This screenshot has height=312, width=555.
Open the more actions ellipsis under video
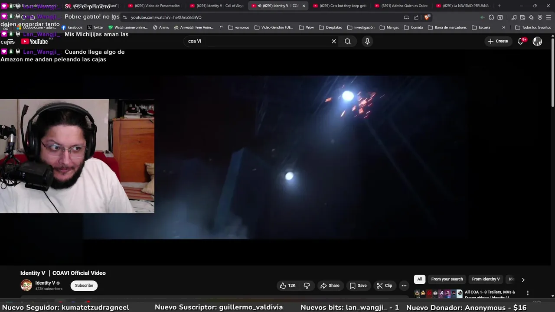click(x=404, y=286)
